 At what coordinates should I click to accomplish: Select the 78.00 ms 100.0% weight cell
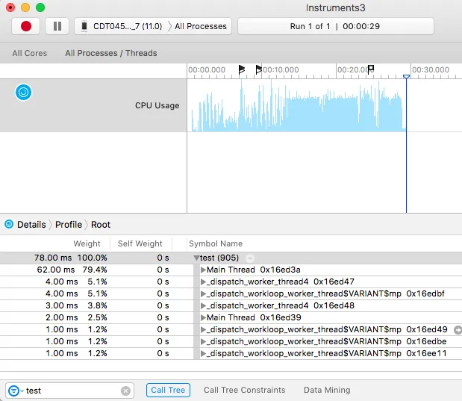click(71, 258)
